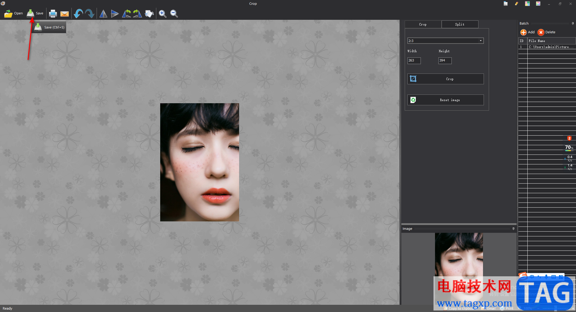576x312 pixels.
Task: Zoom out with the minus magnifier
Action: tap(174, 13)
